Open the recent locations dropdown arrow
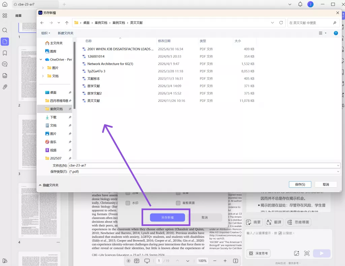Image resolution: width=345 pixels, height=266 pixels. [x=59, y=23]
